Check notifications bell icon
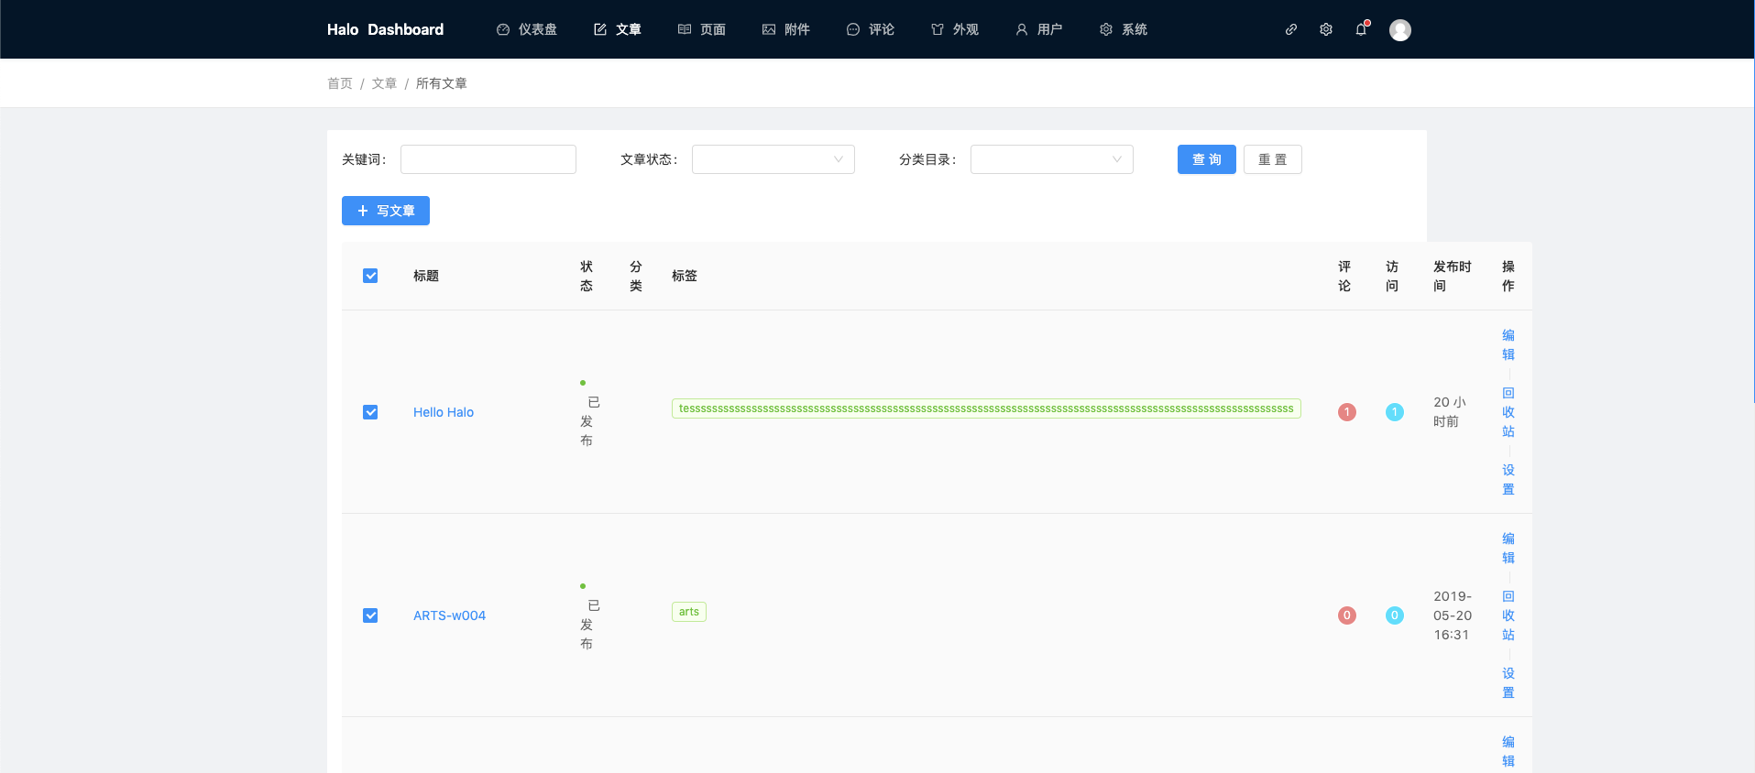Image resolution: width=1755 pixels, height=773 pixels. (1361, 29)
